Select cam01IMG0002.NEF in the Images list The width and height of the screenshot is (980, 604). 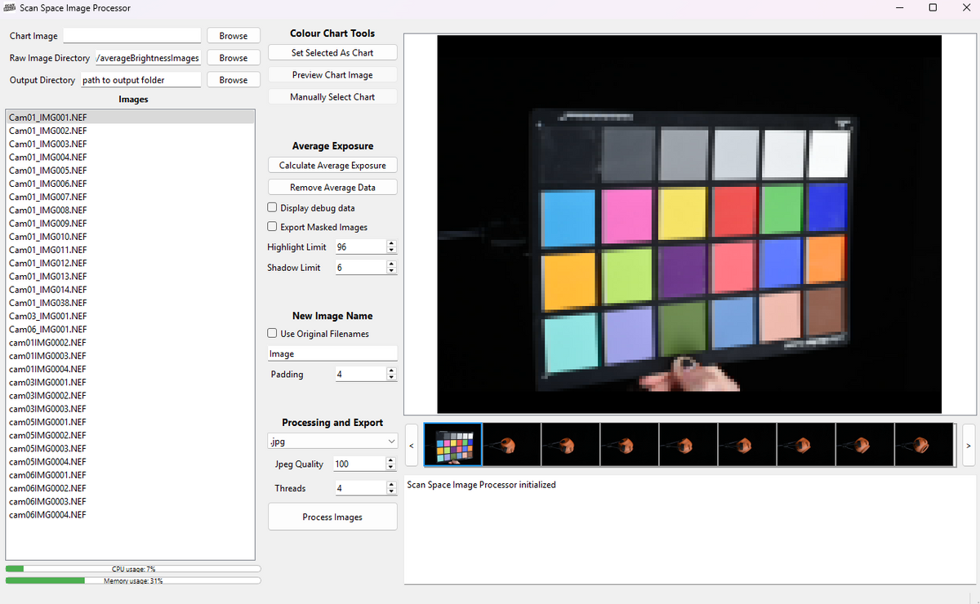[x=131, y=343]
